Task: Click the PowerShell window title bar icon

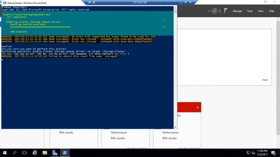Action: click(4, 3)
